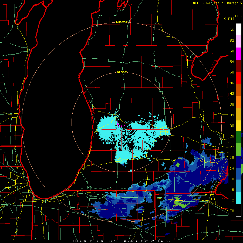This screenshot has width=243, height=243.
Task: Click the '2' legend value
Action: tap(233, 200)
